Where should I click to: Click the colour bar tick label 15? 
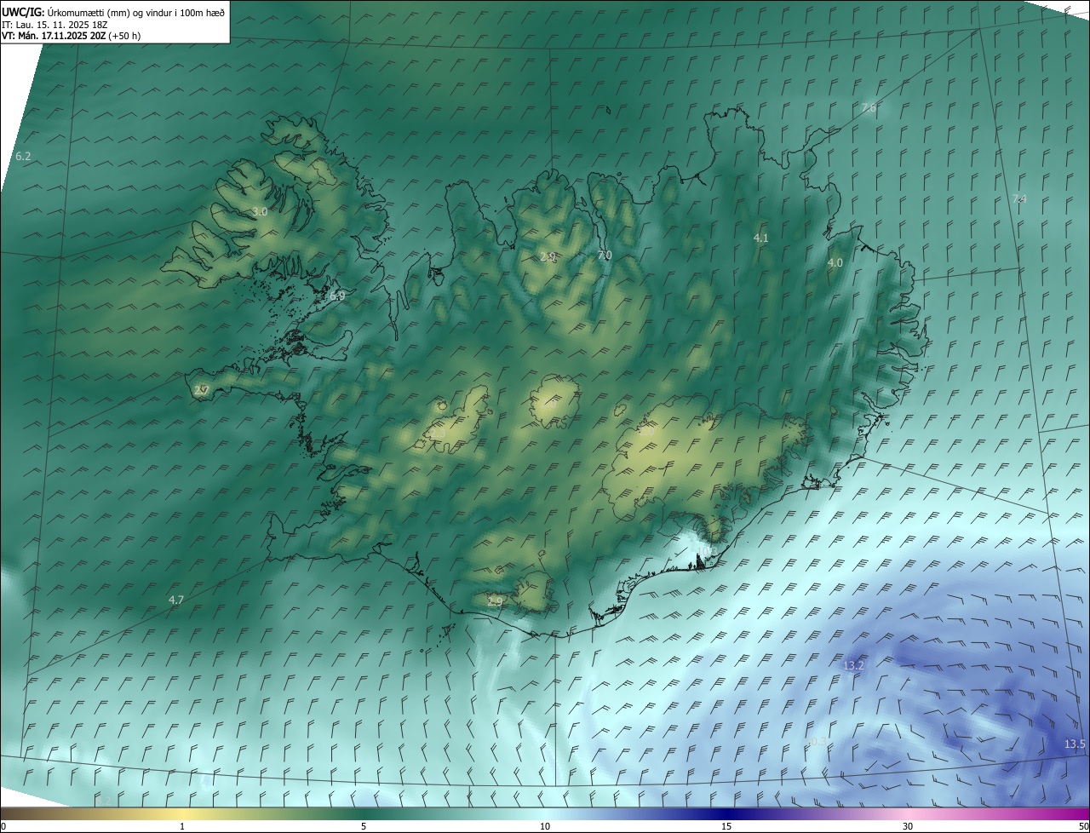pyautogui.click(x=726, y=826)
